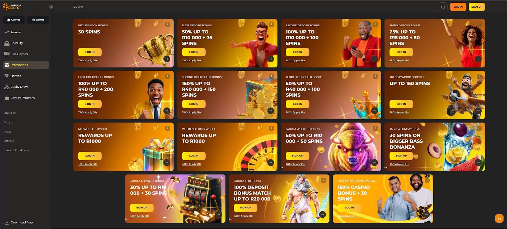This screenshot has height=229, width=507.
Task: Open the live support chat icon
Action: coord(499,218)
